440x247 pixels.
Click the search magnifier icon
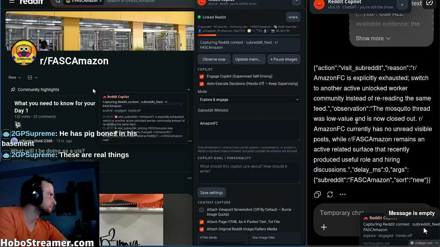click(58, 1)
